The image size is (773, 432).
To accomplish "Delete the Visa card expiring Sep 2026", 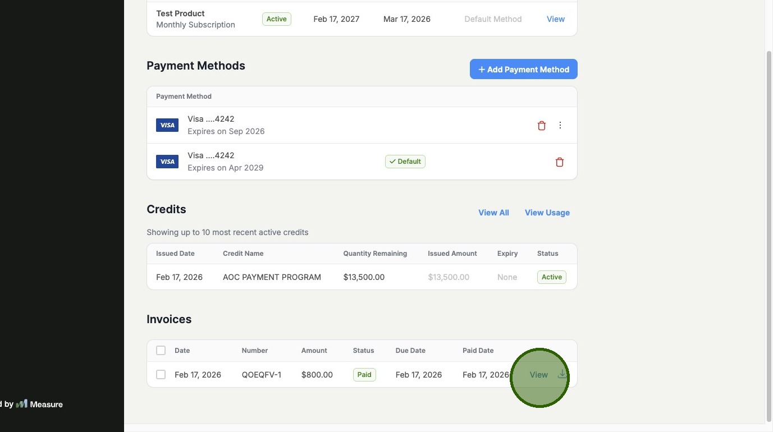I will (541, 126).
